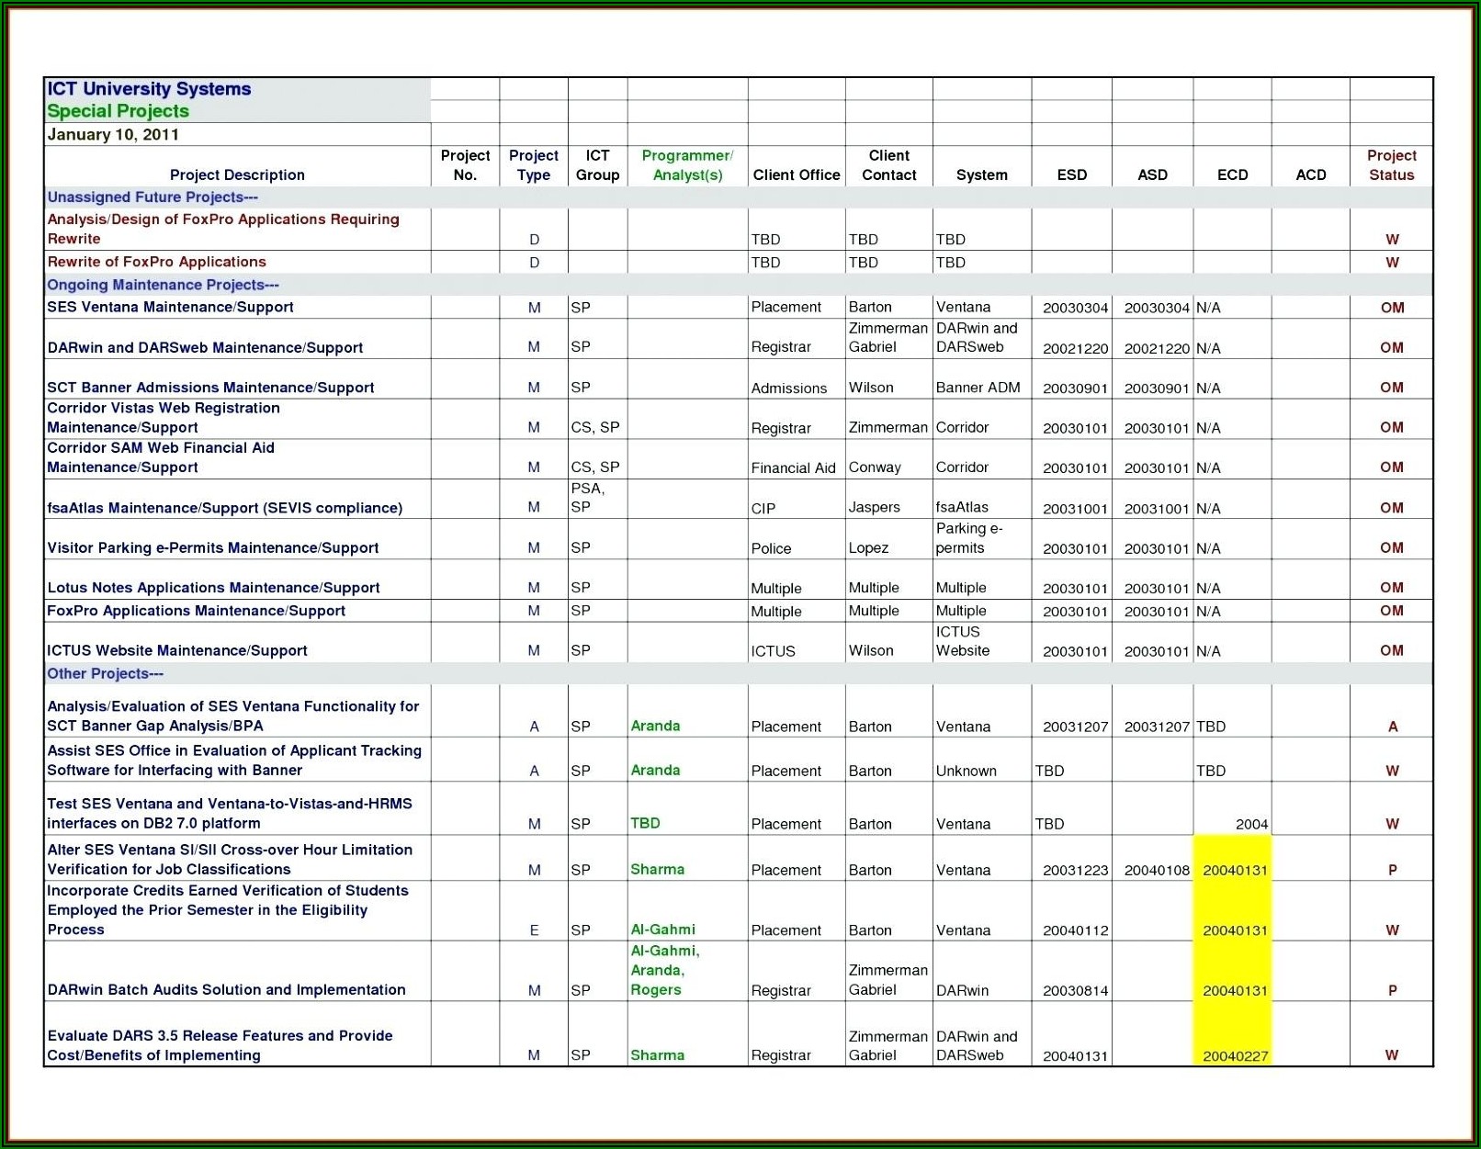Select the "Banner ADM" system cell

pos(978,388)
